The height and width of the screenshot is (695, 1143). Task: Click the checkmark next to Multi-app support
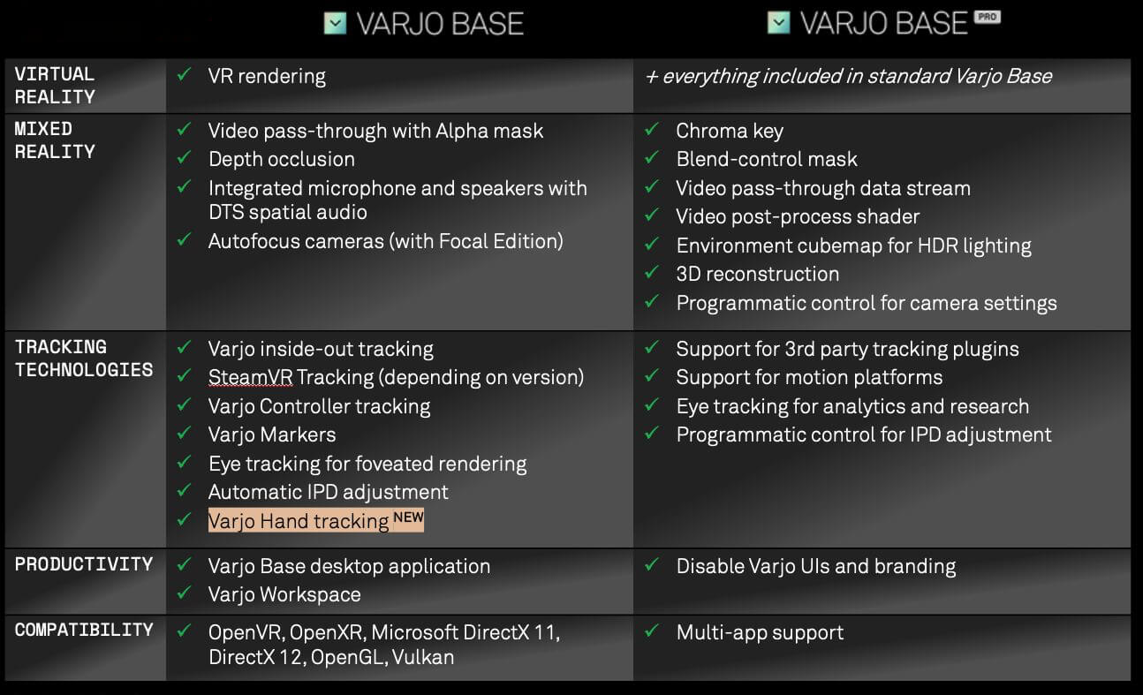click(652, 631)
